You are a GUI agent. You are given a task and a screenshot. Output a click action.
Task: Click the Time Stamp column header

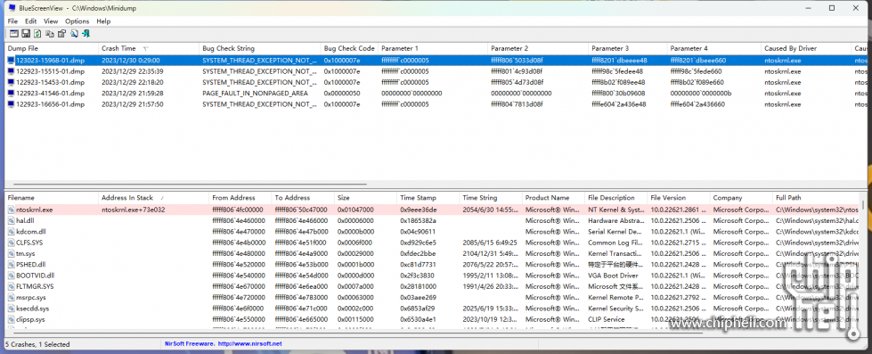point(428,198)
